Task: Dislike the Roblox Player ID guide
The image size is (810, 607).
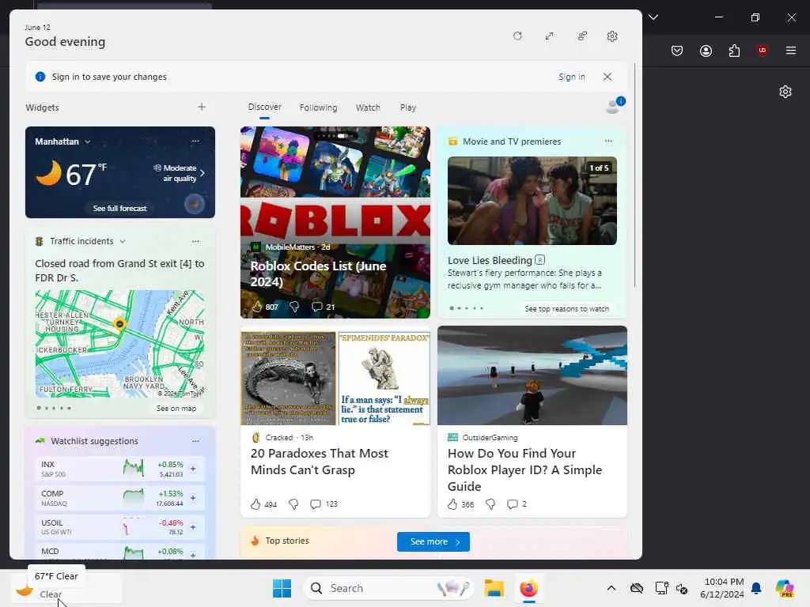Action: click(490, 503)
